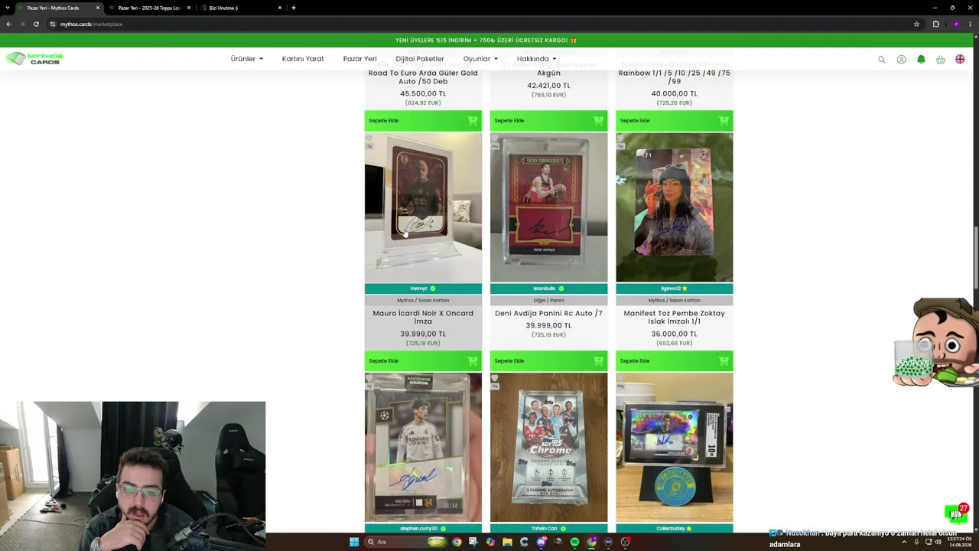This screenshot has height=551, width=979.
Task: Open the site search icon
Action: click(x=881, y=59)
